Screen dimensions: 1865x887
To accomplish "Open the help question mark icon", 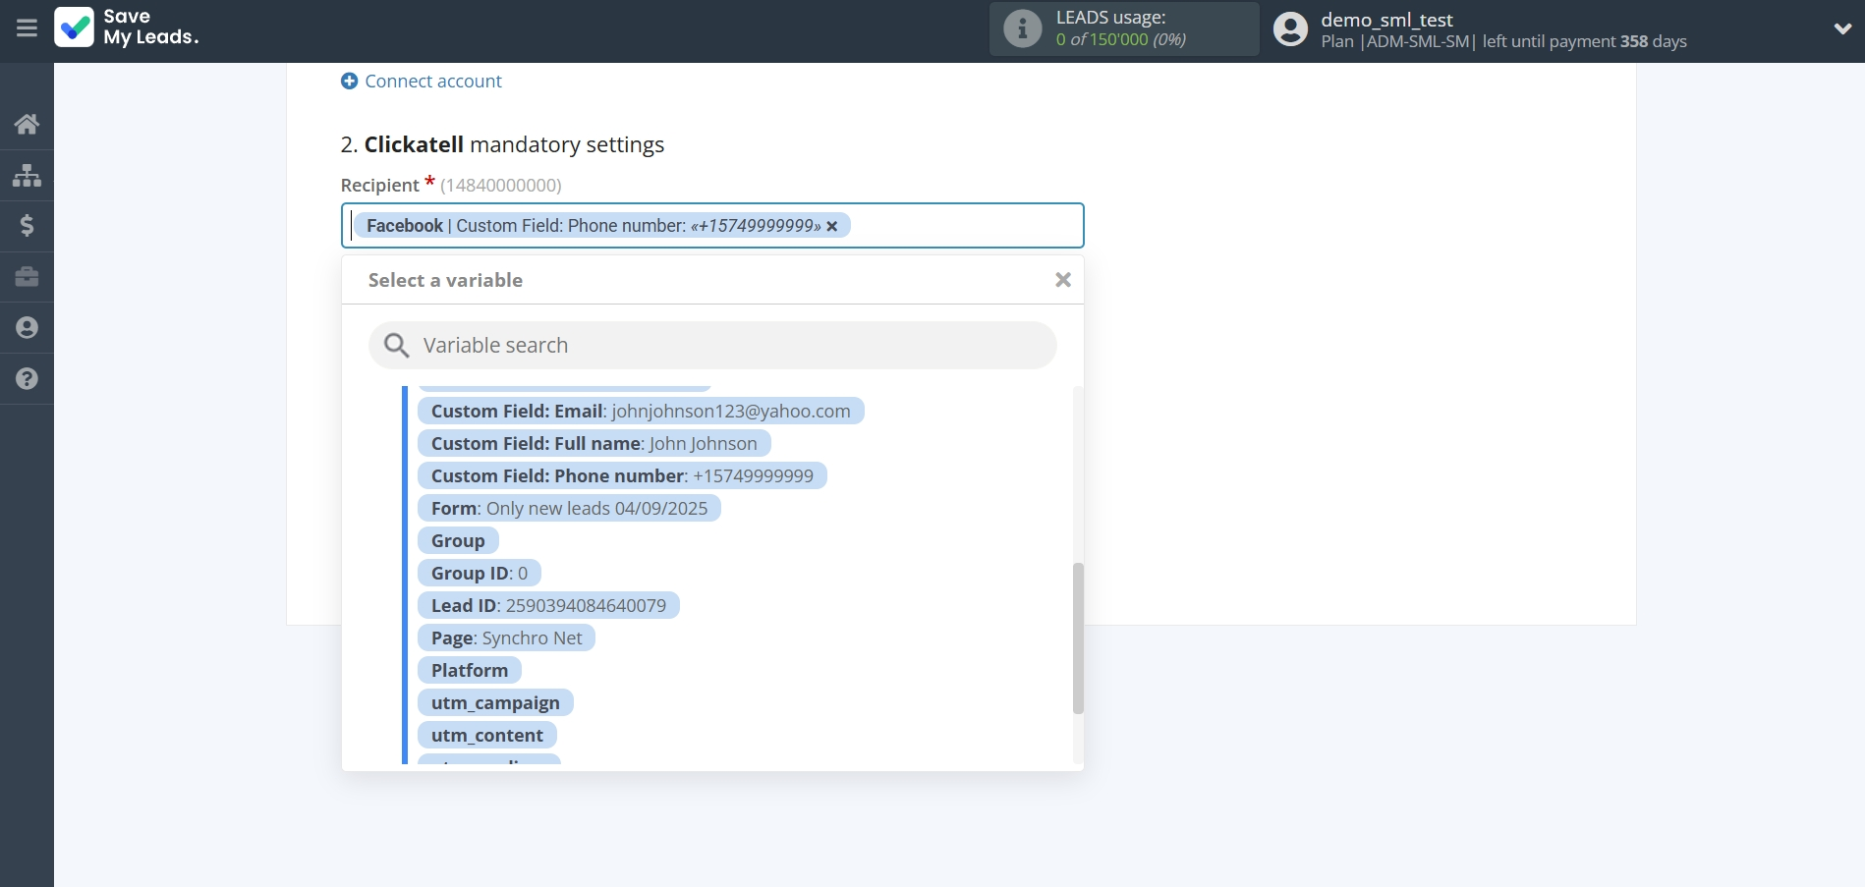I will click(27, 379).
